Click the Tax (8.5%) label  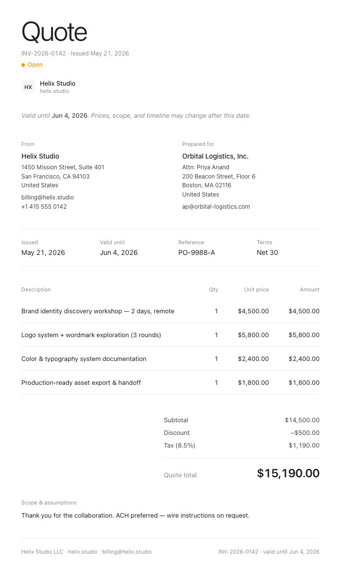click(180, 446)
